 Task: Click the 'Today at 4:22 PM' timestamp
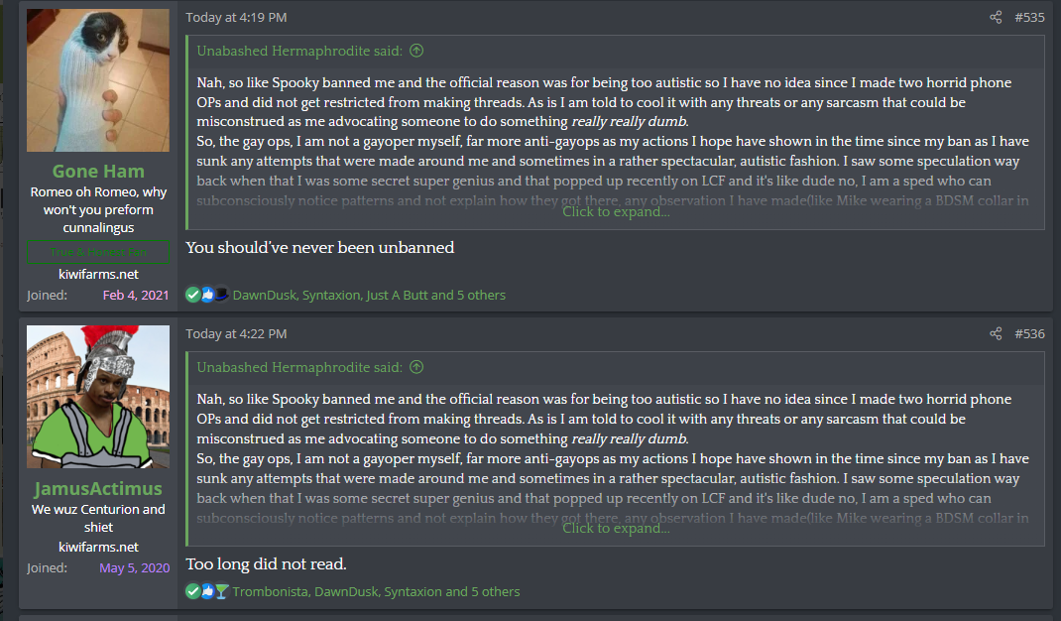236,333
